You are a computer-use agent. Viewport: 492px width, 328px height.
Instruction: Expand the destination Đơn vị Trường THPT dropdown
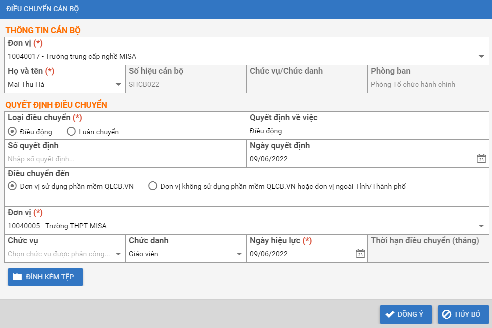coord(481,226)
